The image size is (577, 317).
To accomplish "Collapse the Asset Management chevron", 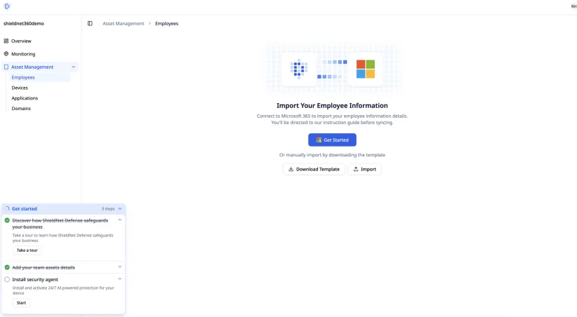I will point(73,67).
